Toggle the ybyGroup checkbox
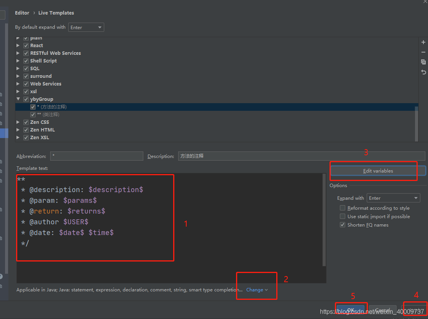 [26, 99]
